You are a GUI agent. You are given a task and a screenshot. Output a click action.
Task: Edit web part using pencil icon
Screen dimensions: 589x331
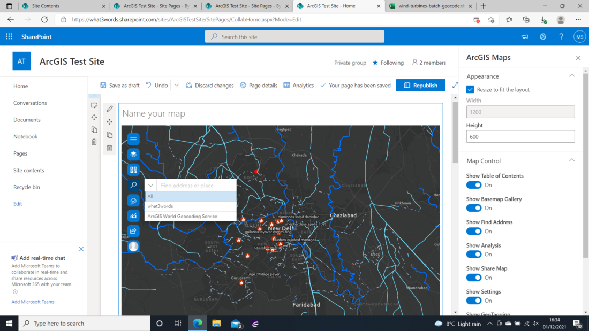pyautogui.click(x=110, y=109)
